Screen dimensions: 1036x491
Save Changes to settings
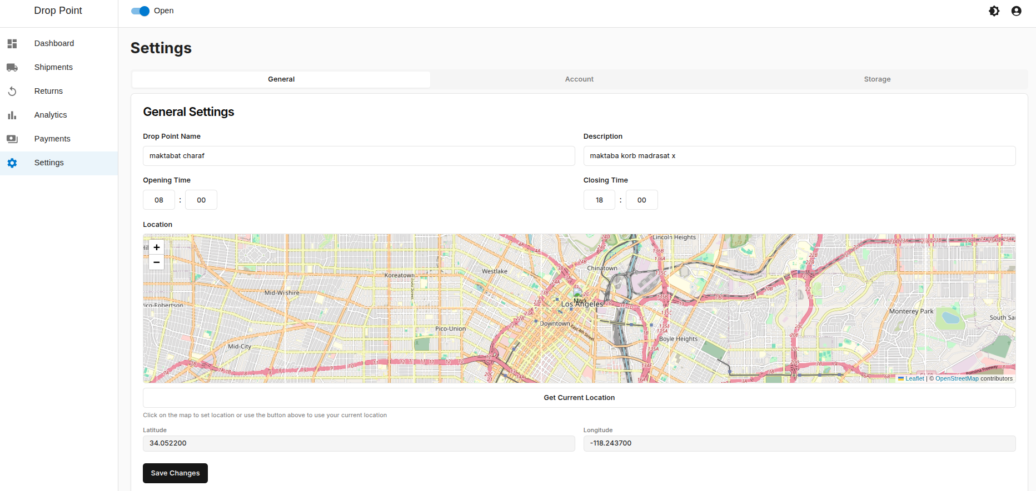coord(175,473)
